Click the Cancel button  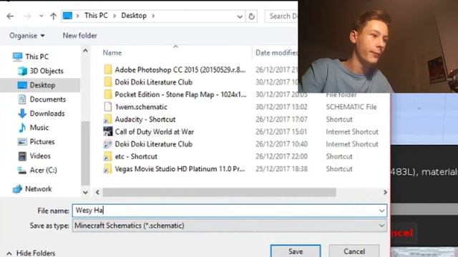tap(354, 251)
